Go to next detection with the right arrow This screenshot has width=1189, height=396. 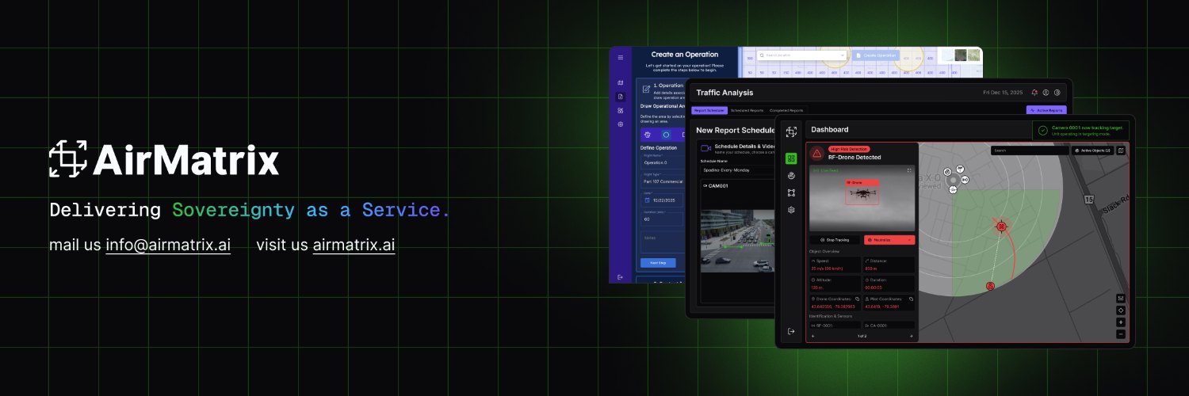point(911,336)
